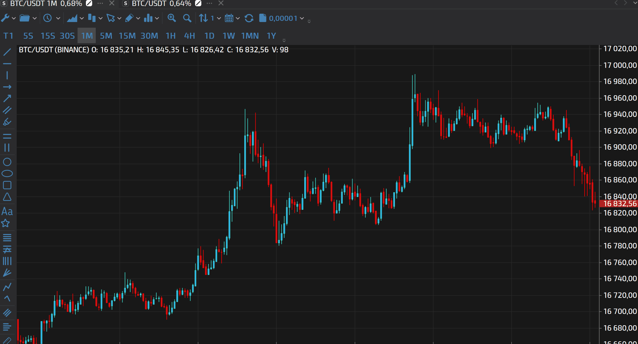
Task: Select the Aa text tool
Action: tap(7, 212)
